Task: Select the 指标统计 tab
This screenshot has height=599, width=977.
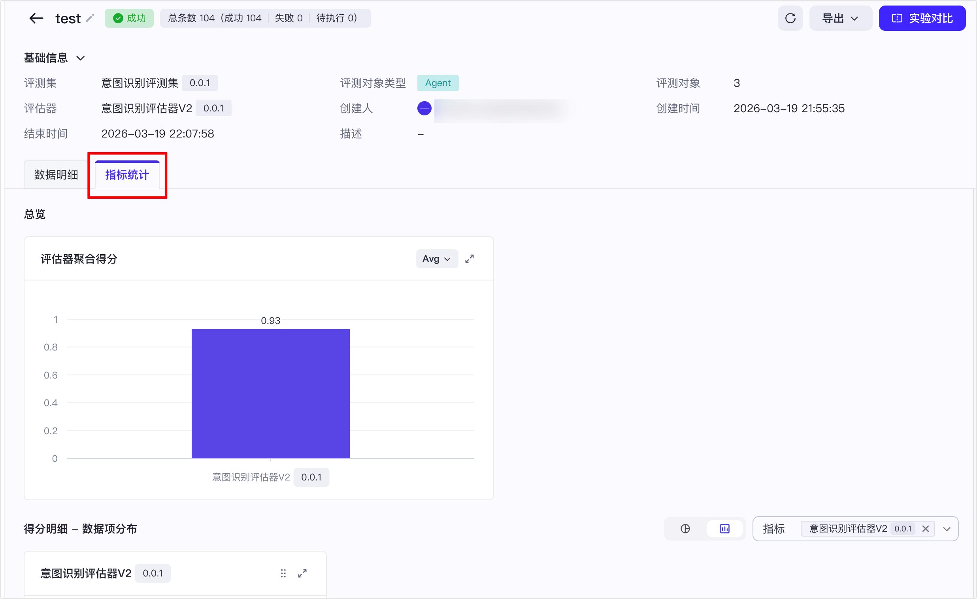Action: [127, 175]
